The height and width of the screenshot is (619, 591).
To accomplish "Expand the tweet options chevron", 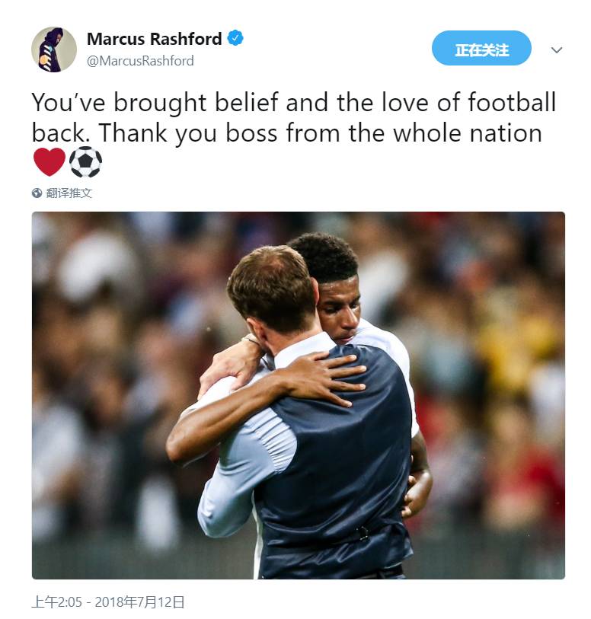I will (x=557, y=49).
